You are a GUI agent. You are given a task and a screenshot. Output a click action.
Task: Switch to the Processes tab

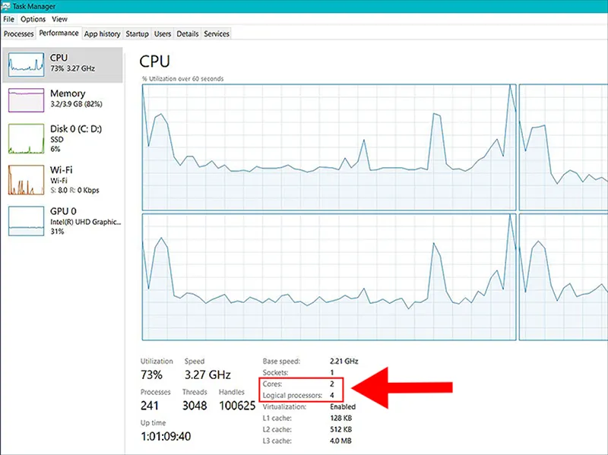click(18, 33)
